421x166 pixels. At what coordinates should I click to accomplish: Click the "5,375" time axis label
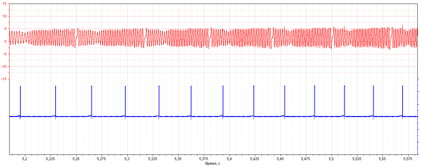pos(204,159)
